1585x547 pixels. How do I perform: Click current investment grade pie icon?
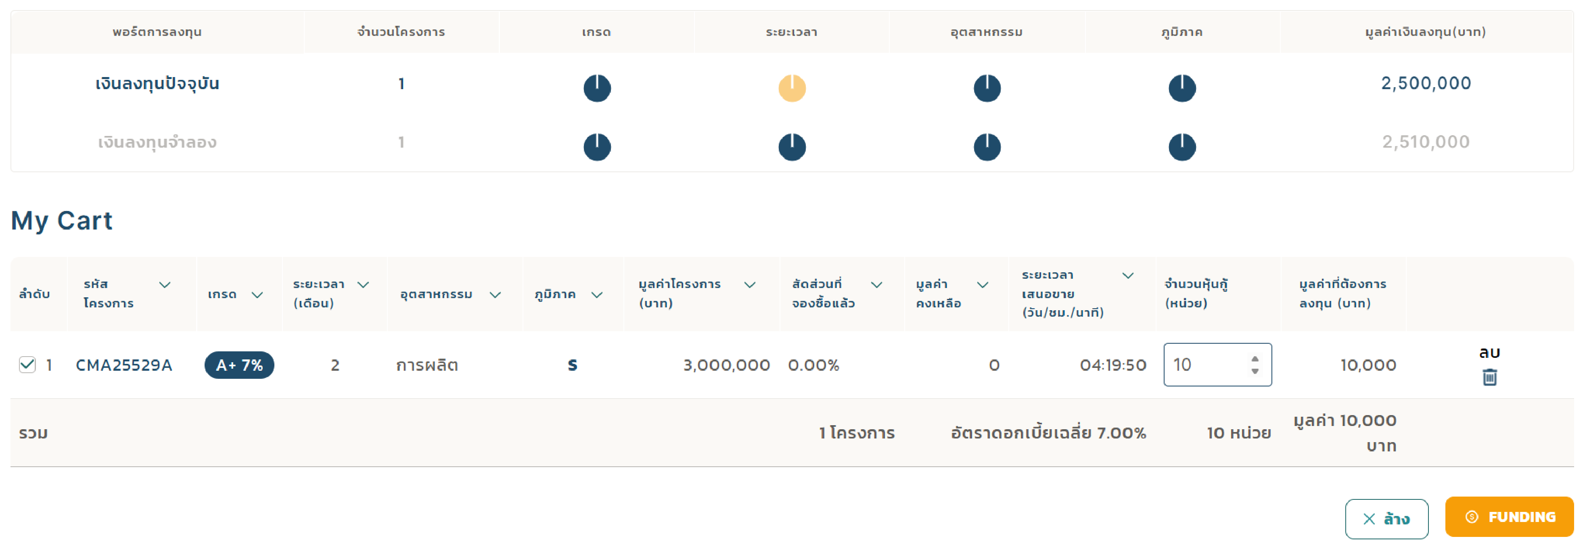coord(597,88)
